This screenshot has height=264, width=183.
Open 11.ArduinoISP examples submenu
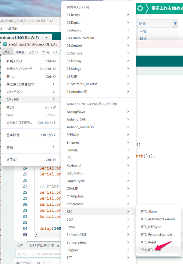[x=98, y=92]
